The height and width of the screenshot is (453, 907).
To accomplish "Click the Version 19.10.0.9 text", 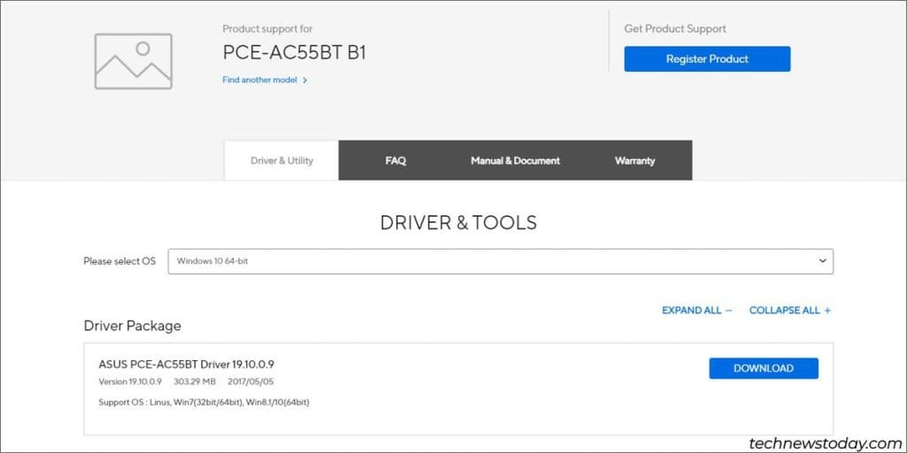I will [x=130, y=381].
